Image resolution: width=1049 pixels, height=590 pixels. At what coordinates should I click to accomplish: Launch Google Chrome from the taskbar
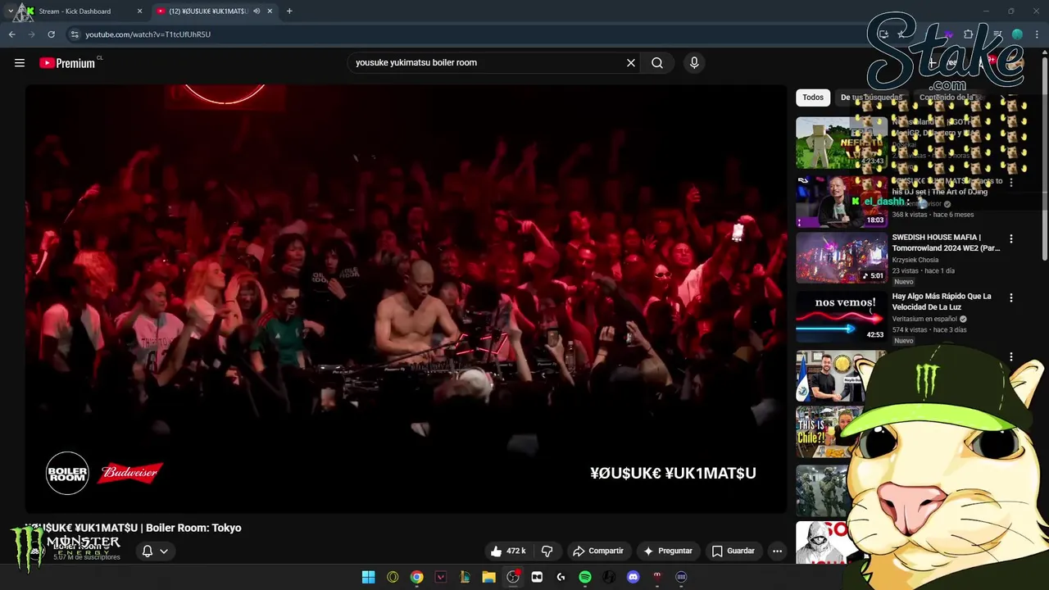(417, 578)
